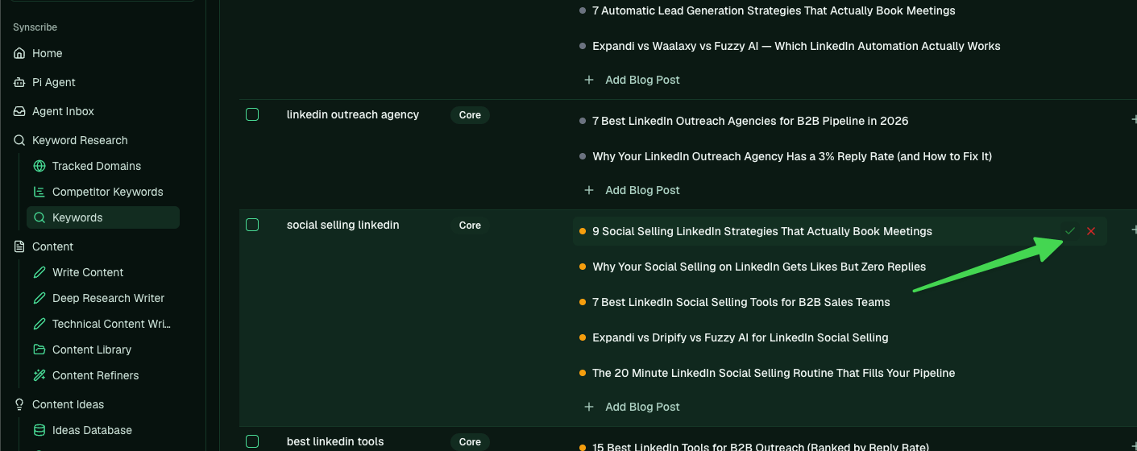Click the Pi Agent robot icon
Screen dimensions: 1137x451
click(19, 82)
